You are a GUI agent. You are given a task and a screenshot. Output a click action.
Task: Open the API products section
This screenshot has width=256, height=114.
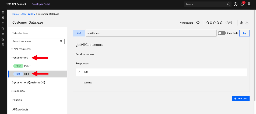coord(20,109)
